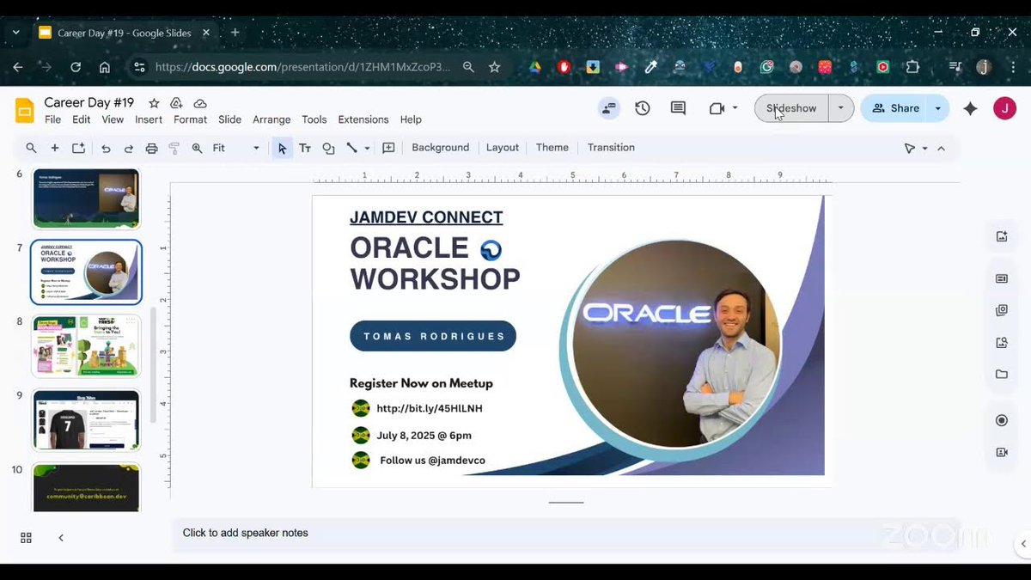This screenshot has height=580, width=1031.
Task: Click to add speaker notes field
Action: (566, 533)
